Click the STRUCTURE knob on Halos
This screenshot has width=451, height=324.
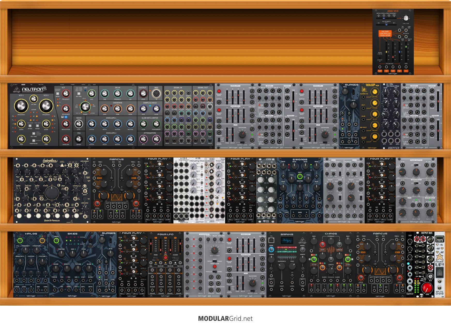point(37,250)
